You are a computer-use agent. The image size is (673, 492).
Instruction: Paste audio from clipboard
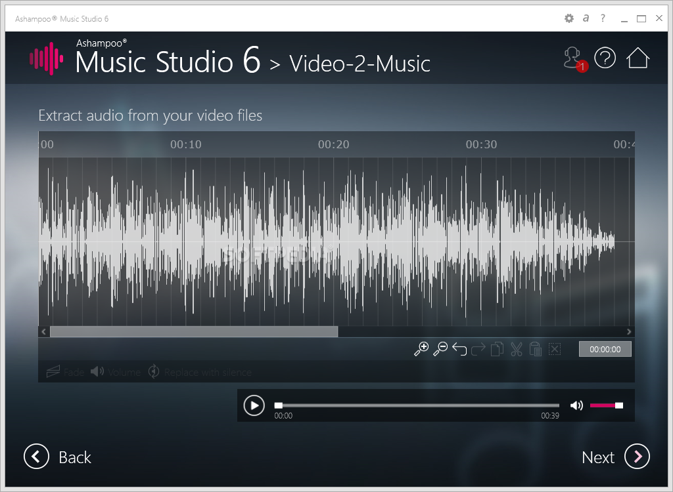pyautogui.click(x=535, y=349)
